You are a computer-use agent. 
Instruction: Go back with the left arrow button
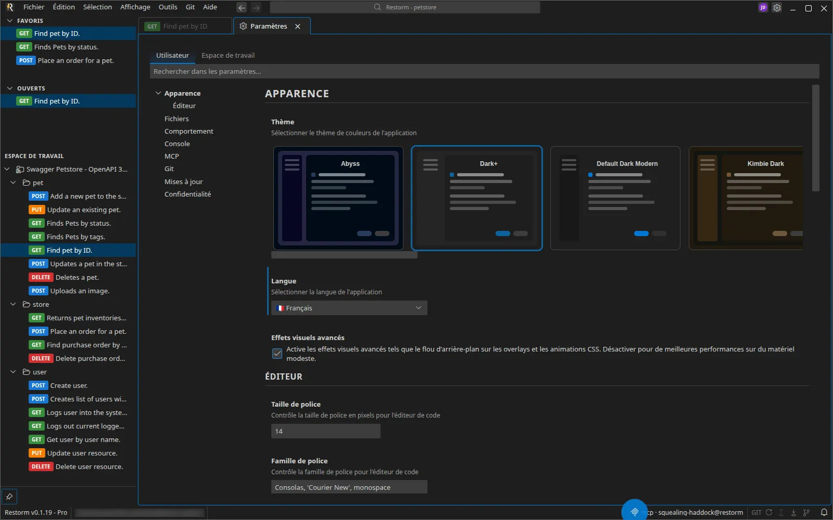tap(242, 7)
